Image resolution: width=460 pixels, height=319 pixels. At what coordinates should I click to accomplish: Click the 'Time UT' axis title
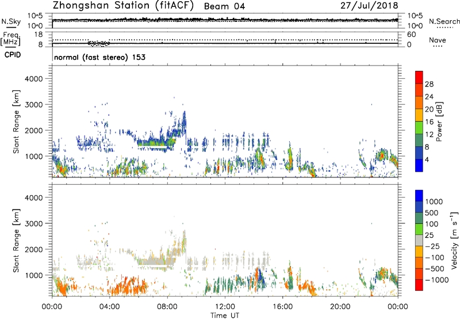(x=225, y=316)
